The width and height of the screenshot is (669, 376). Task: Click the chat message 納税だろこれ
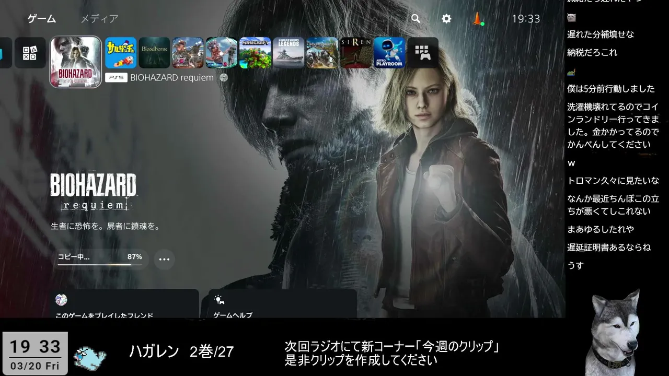pyautogui.click(x=592, y=52)
